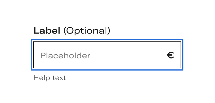Click the bold Label text
The width and height of the screenshot is (215, 103).
pos(47,31)
